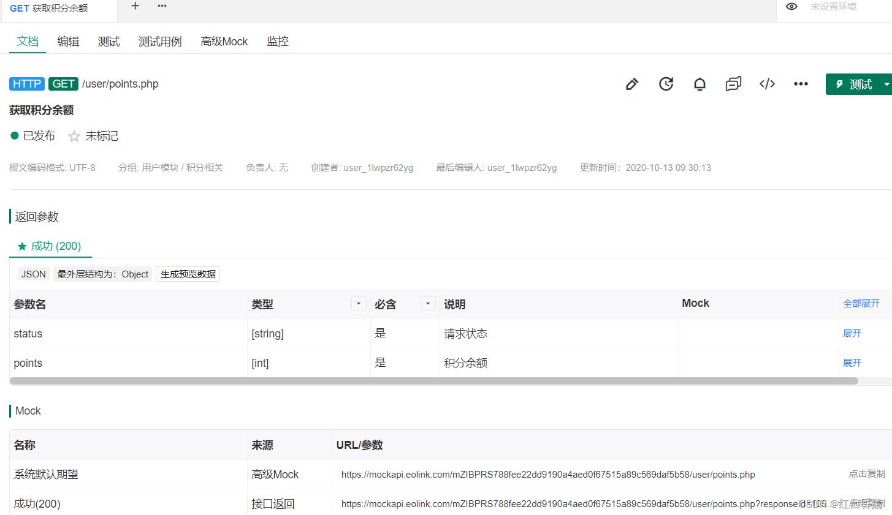This screenshot has height=515, width=892.
Task: Expand the points parameter row
Action: pyautogui.click(x=852, y=363)
